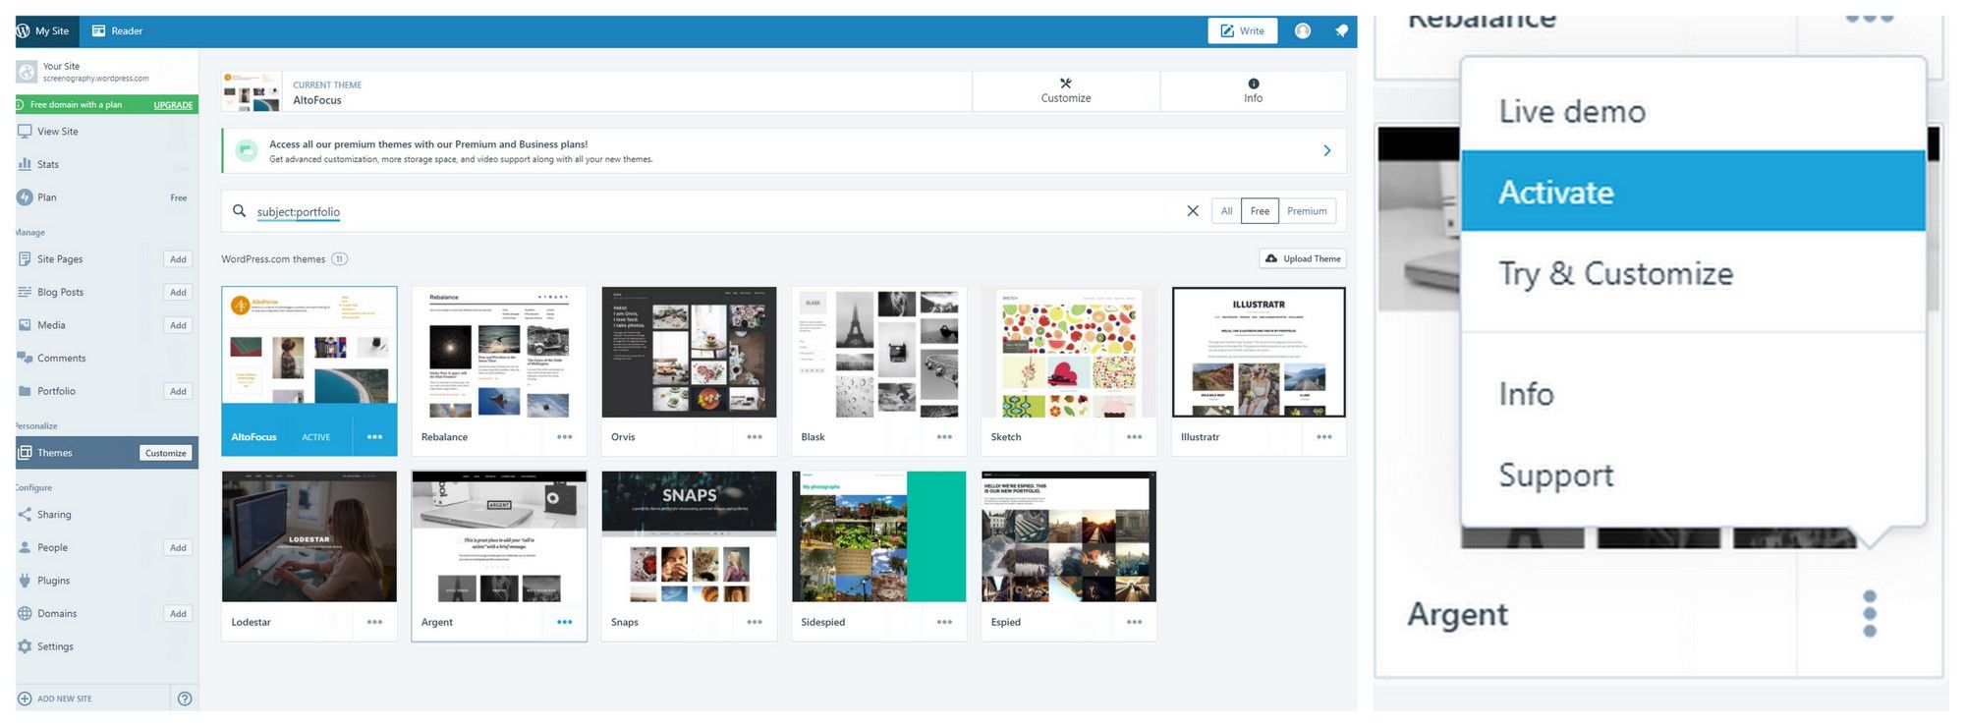Select the Free filter tab
The width and height of the screenshot is (1965, 727).
click(1260, 211)
